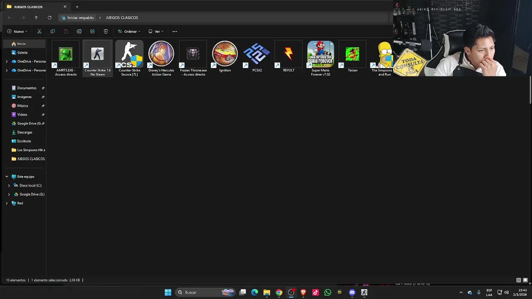Image resolution: width=532 pixels, height=299 pixels.
Task: Select the Ignition game icon
Action: pyautogui.click(x=225, y=57)
